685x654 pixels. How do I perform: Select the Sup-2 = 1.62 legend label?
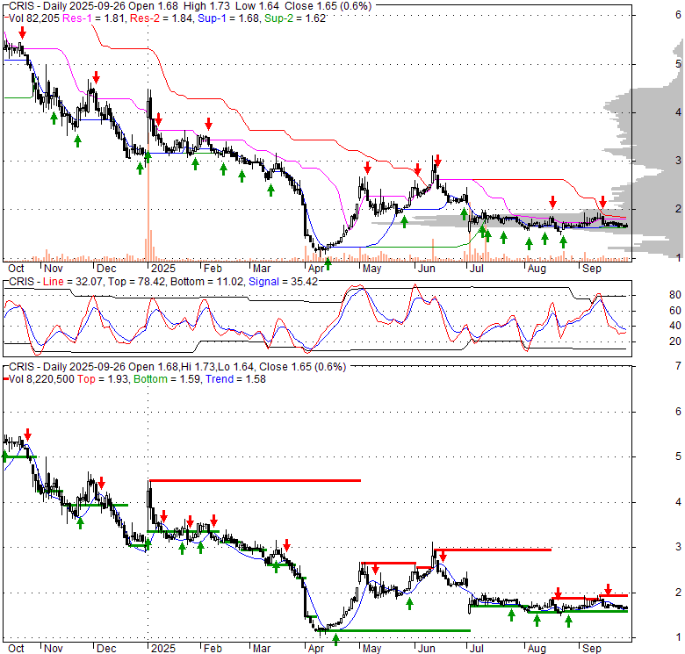pos(295,18)
